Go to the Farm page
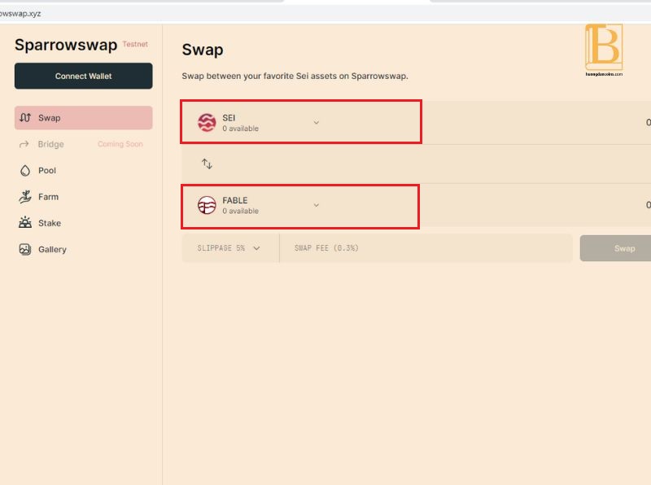 click(x=84, y=197)
